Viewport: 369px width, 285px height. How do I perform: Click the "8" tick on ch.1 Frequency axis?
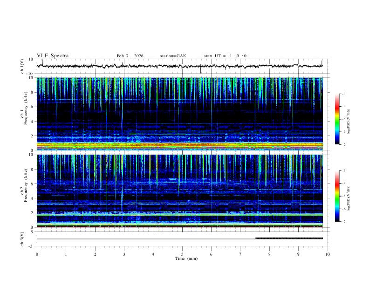coord(32,92)
